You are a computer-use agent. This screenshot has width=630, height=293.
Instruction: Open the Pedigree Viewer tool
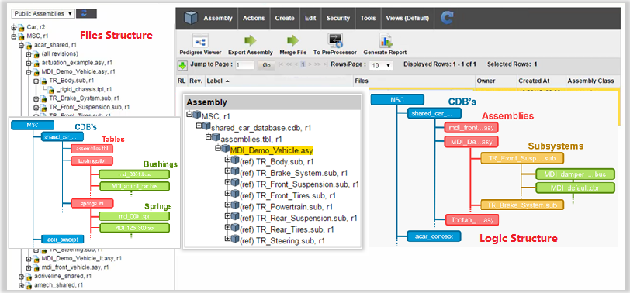(x=200, y=40)
